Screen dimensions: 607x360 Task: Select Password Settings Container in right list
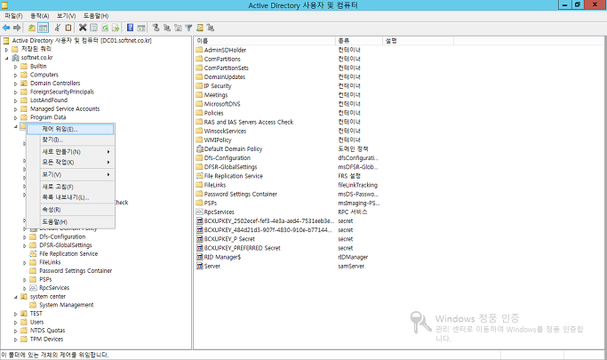(240, 194)
